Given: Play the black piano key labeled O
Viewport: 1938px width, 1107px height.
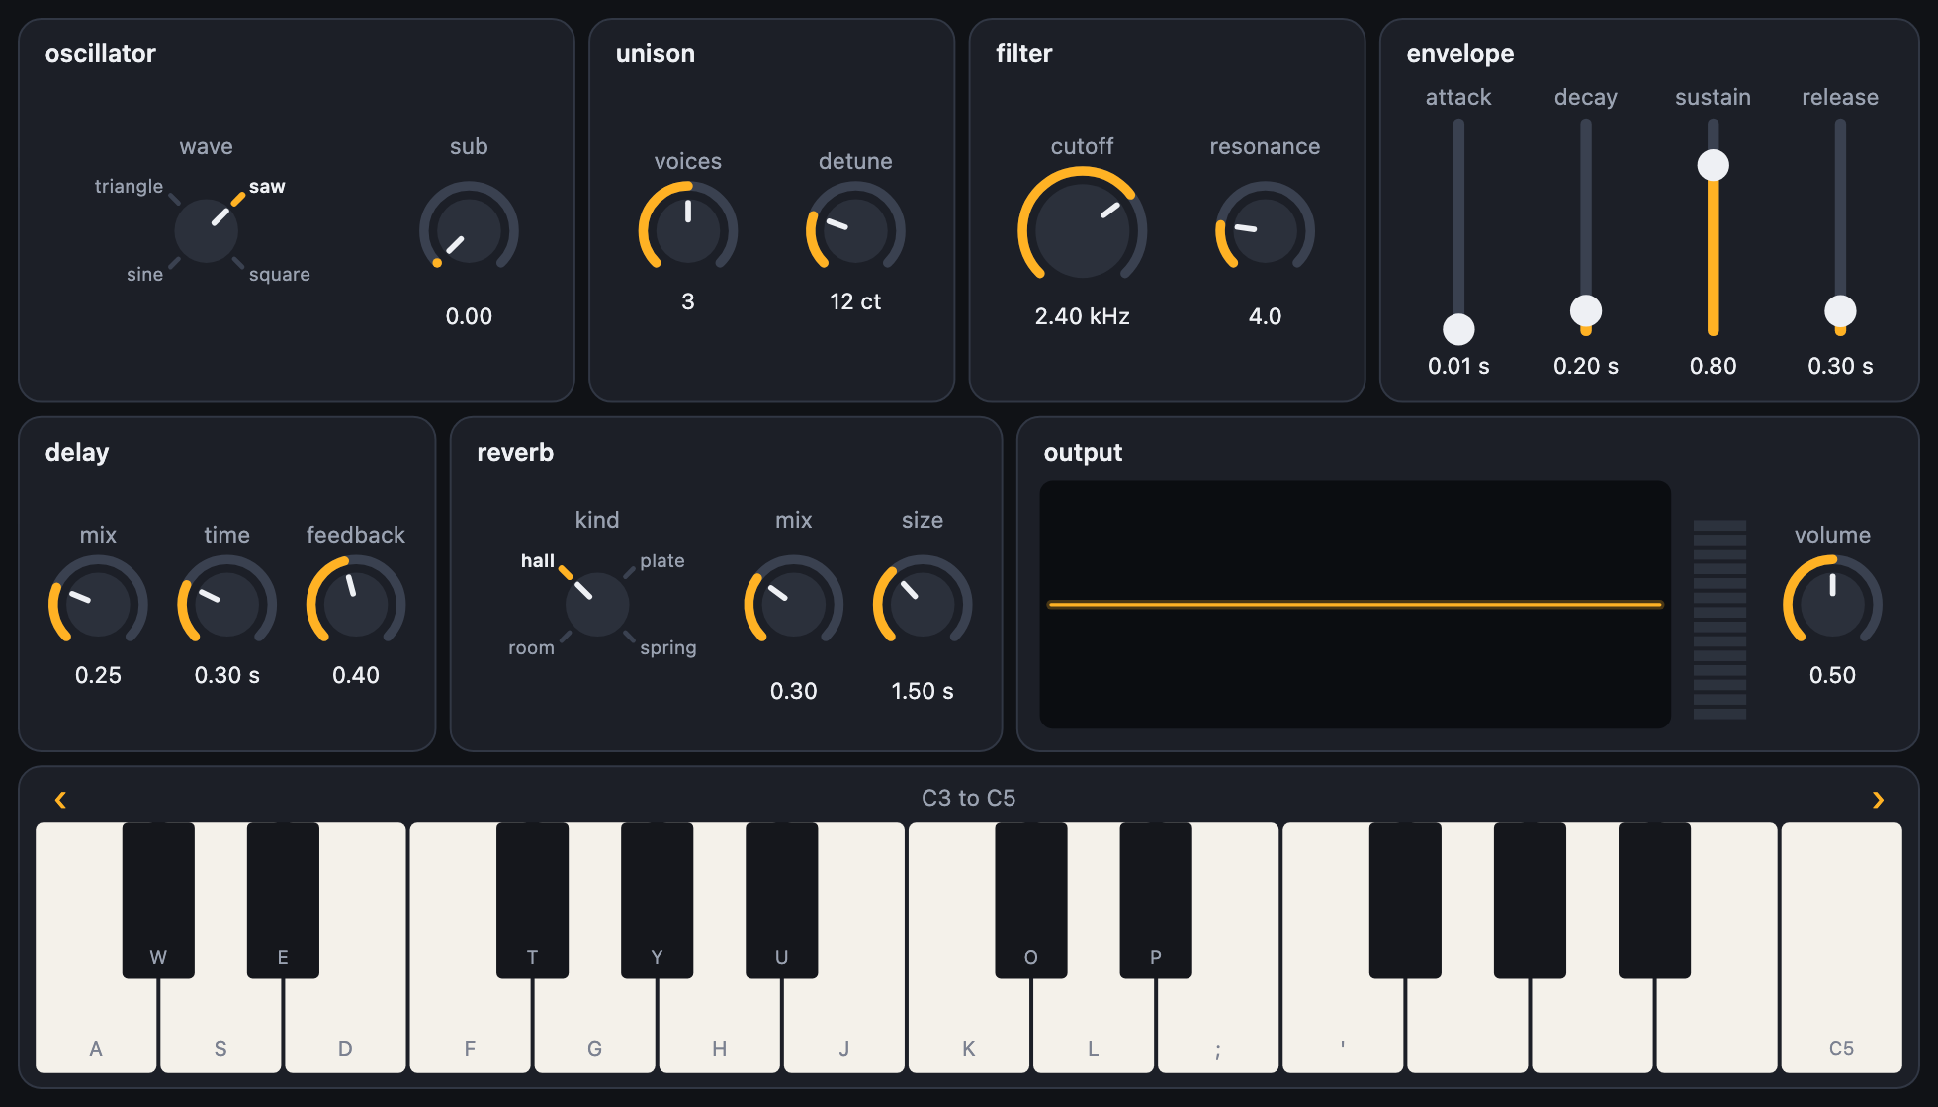Looking at the screenshot, I should click(x=1031, y=899).
